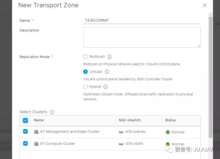Screen dimensions: 220x159
Task: Click vDS-overlay switch icon
Action: pos(121,132)
